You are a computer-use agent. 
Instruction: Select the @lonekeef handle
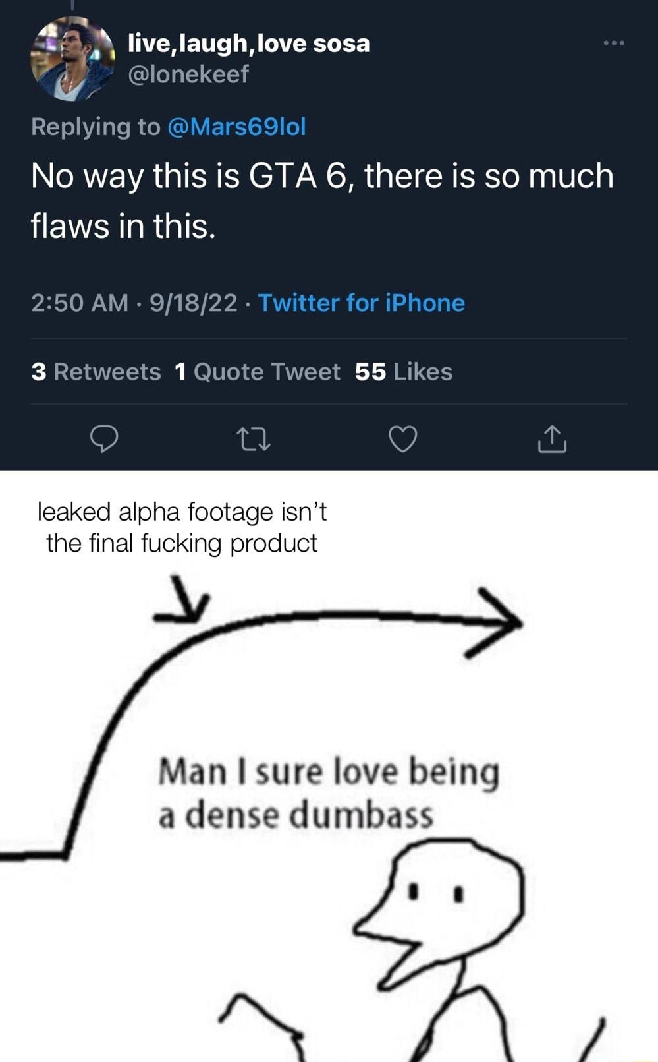click(190, 75)
